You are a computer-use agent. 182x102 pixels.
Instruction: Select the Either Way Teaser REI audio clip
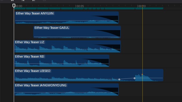click(x=62, y=61)
